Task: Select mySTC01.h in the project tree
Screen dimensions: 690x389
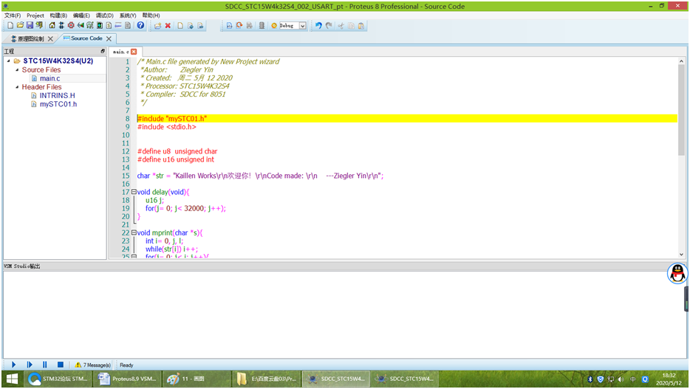Action: click(x=58, y=104)
